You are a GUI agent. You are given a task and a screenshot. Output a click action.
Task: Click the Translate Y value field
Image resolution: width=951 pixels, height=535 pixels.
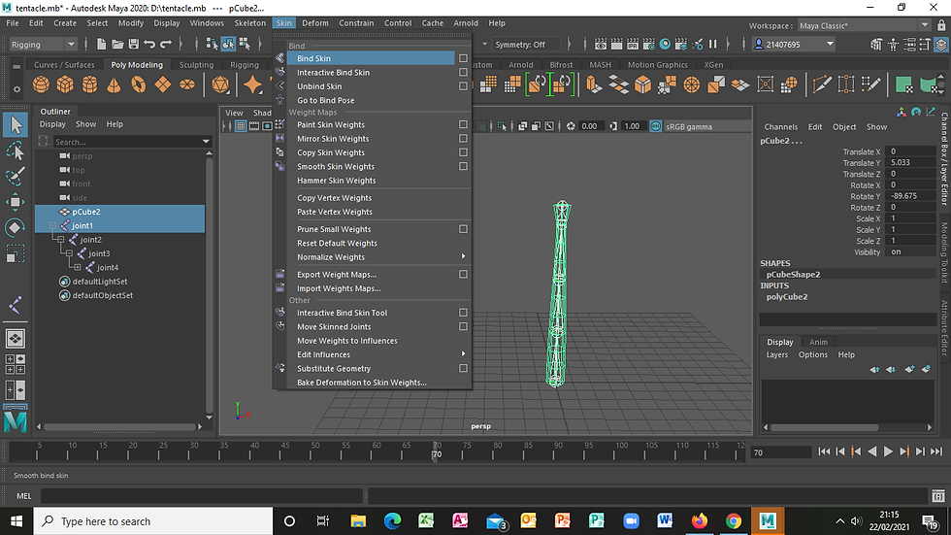click(x=909, y=162)
